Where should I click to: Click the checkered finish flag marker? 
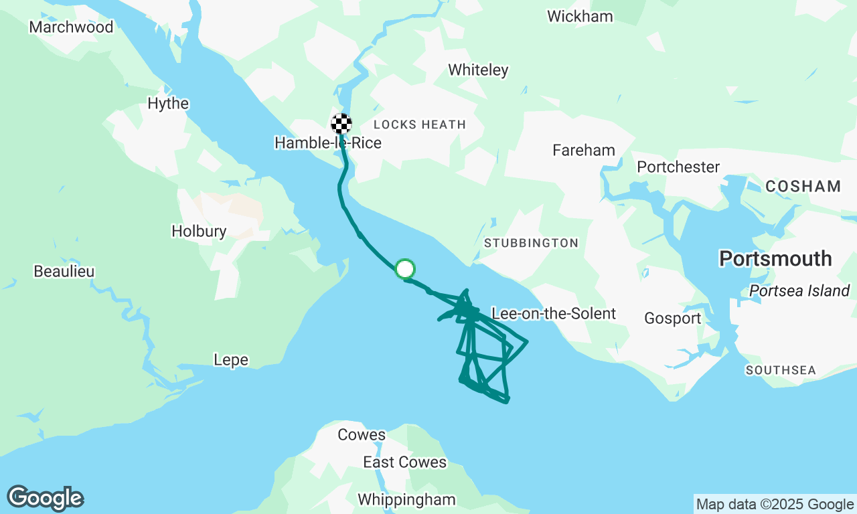coord(341,123)
